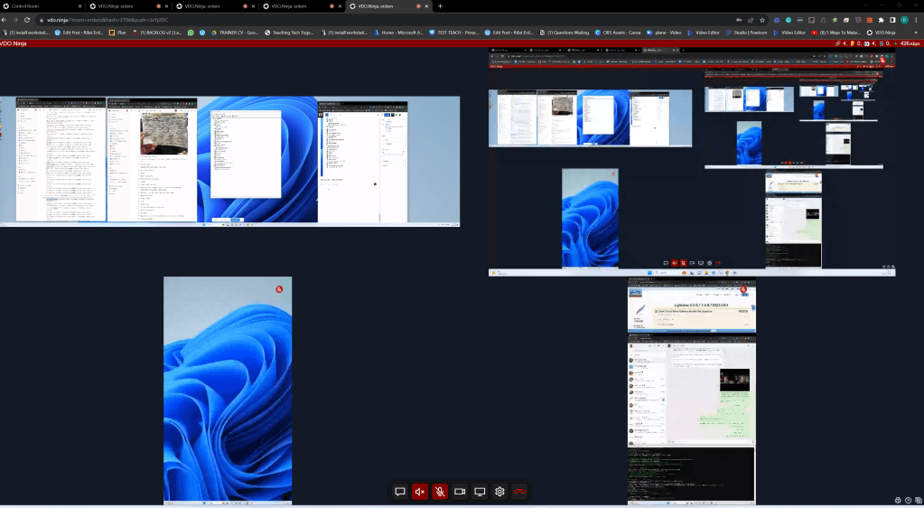Open the settings gear in control bar

pyautogui.click(x=499, y=492)
